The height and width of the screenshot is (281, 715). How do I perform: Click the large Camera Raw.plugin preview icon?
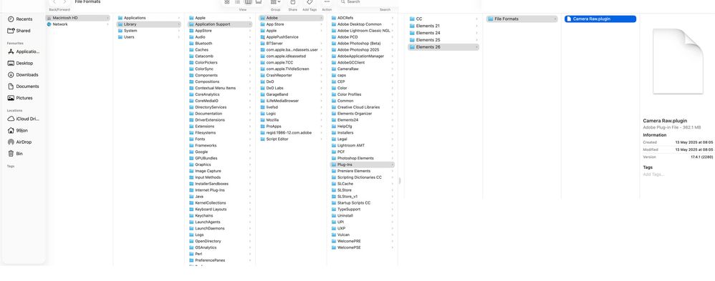tap(678, 61)
